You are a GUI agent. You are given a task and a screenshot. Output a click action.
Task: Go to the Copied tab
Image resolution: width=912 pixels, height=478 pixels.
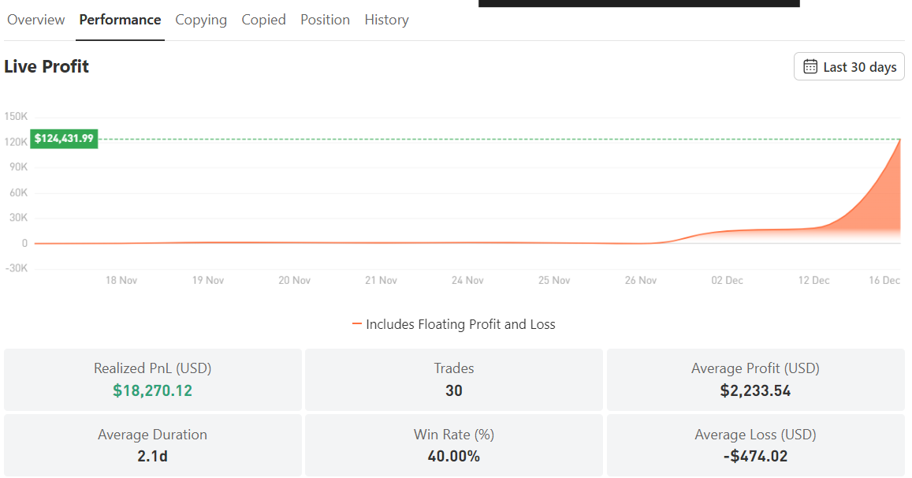pyautogui.click(x=263, y=20)
